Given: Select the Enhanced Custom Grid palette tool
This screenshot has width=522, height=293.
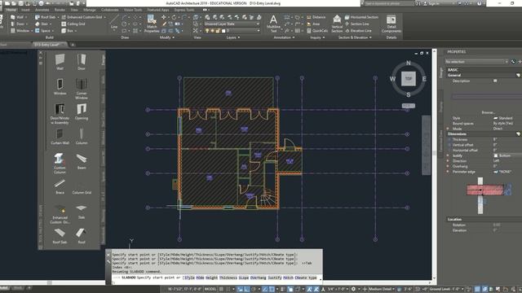Looking at the screenshot, I should [60, 214].
